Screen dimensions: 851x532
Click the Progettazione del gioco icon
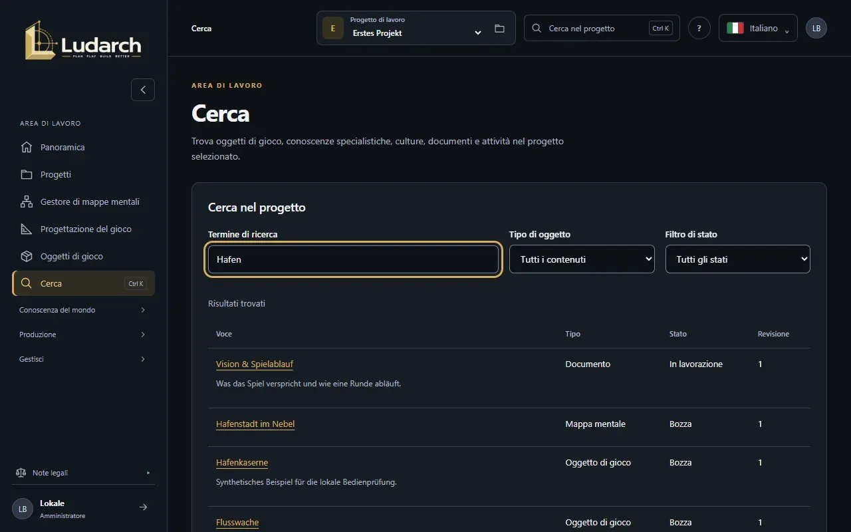coord(27,229)
